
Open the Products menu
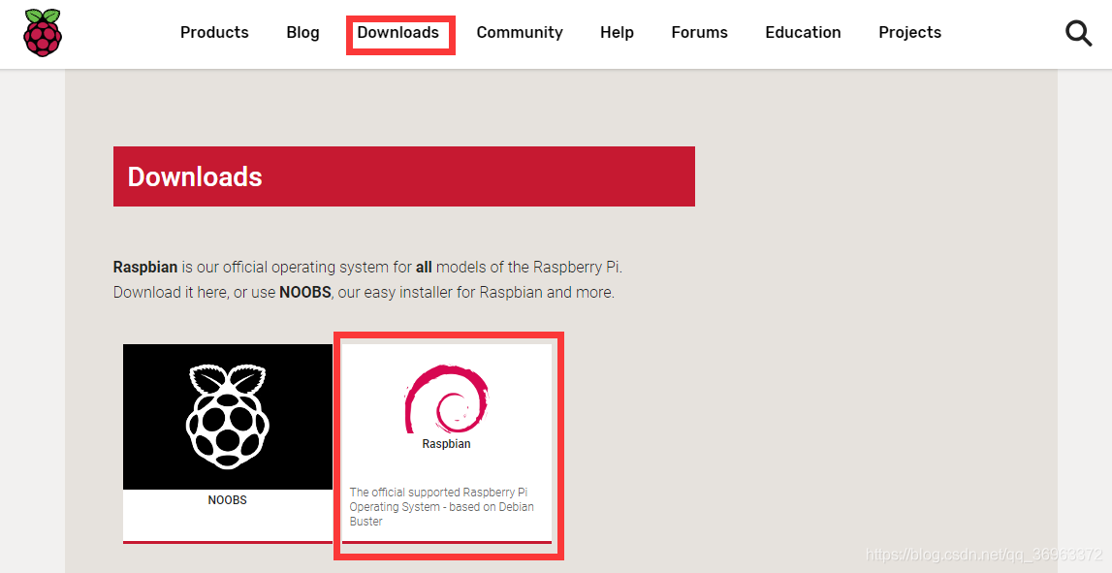214,33
